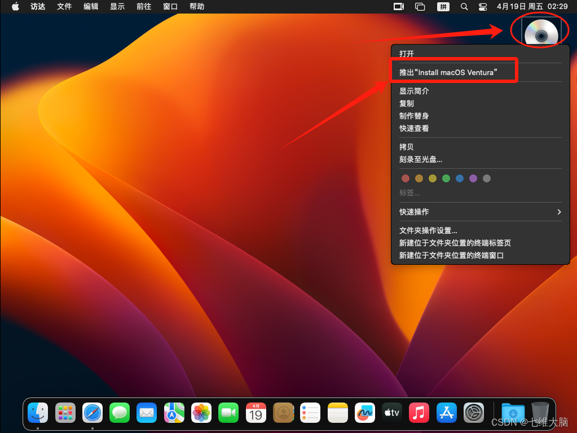Viewport: 577px width, 433px height.
Task: Open the Music app in Dock
Action: tap(419, 413)
